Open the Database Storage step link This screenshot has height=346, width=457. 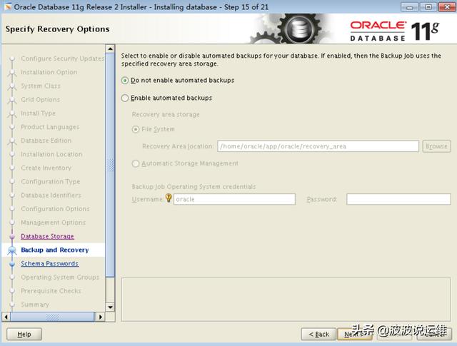(x=48, y=236)
